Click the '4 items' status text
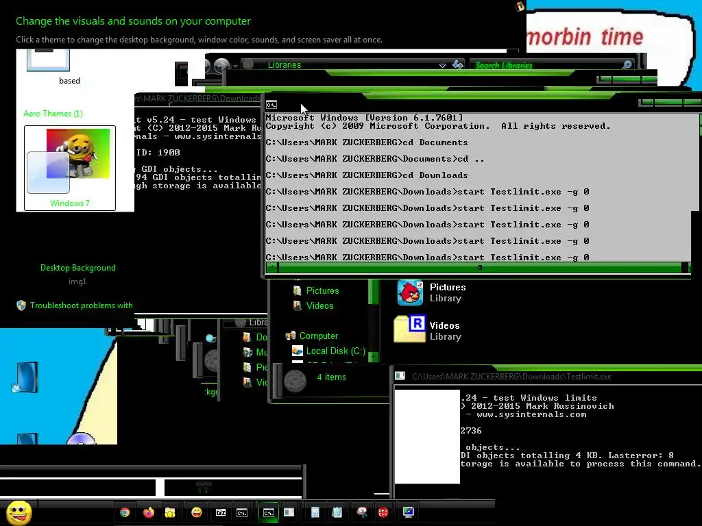The width and height of the screenshot is (702, 526). point(331,377)
